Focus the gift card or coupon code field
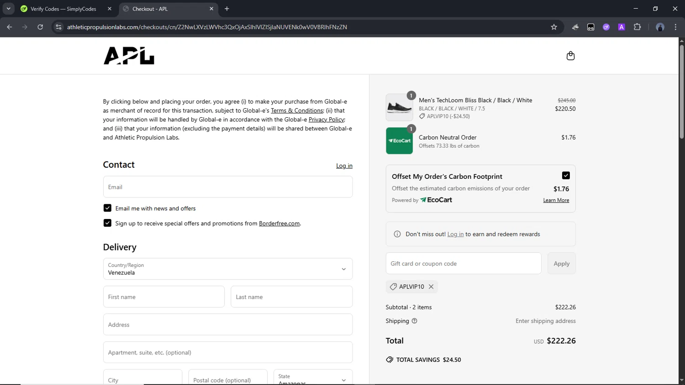This screenshot has height=385, width=685. coord(464,263)
